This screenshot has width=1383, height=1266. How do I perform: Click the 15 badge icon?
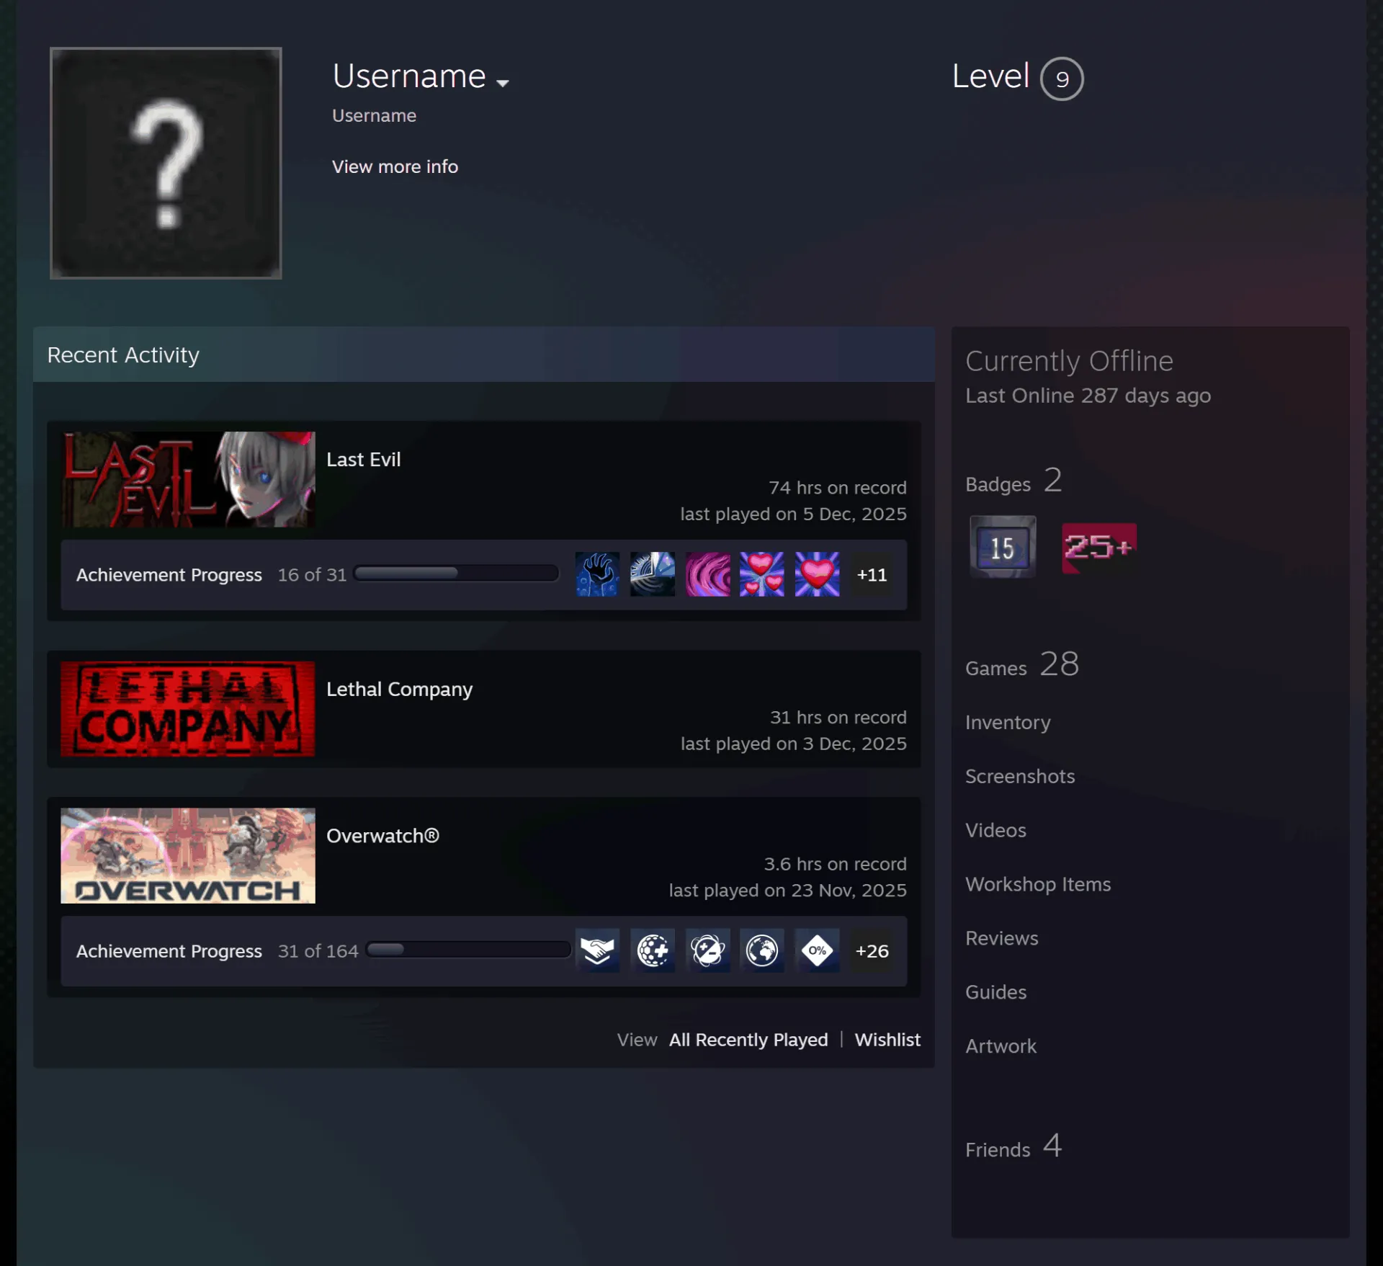pyautogui.click(x=1003, y=547)
